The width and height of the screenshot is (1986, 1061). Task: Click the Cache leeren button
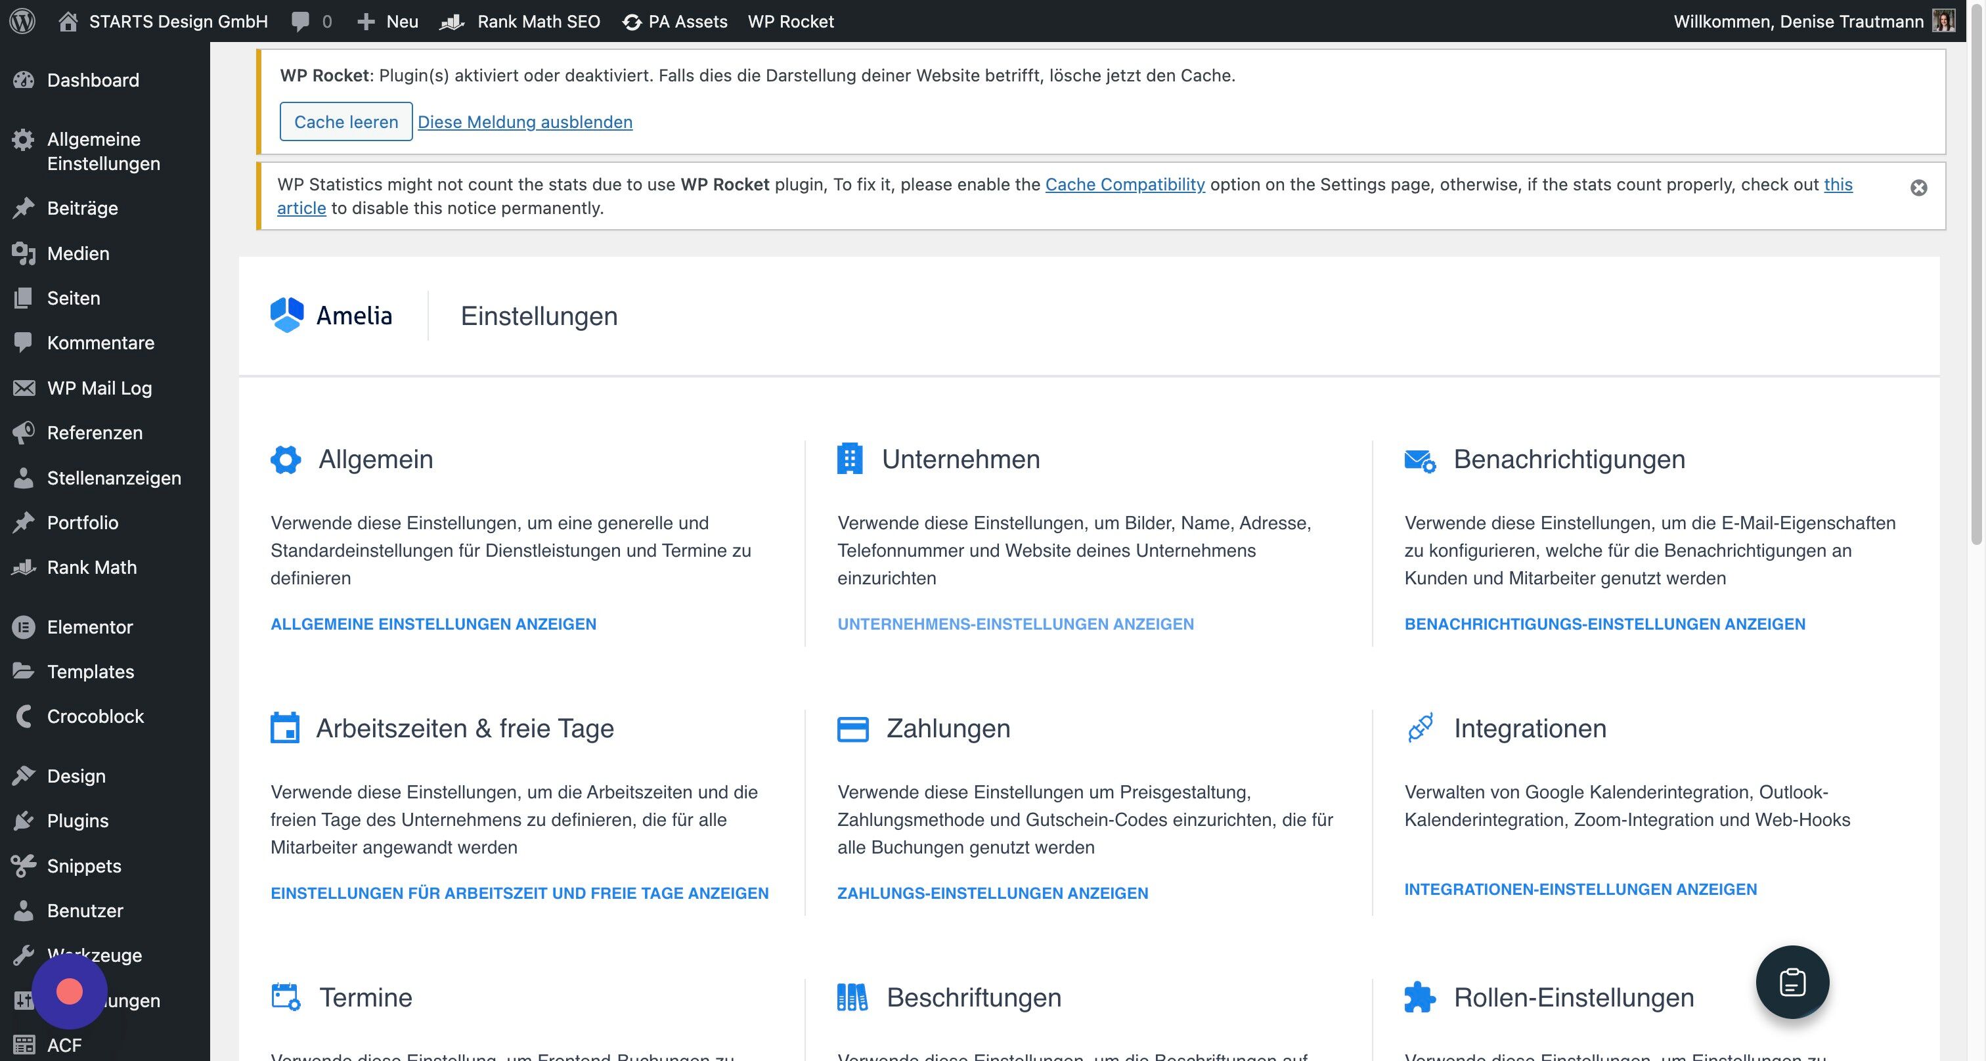[346, 121]
